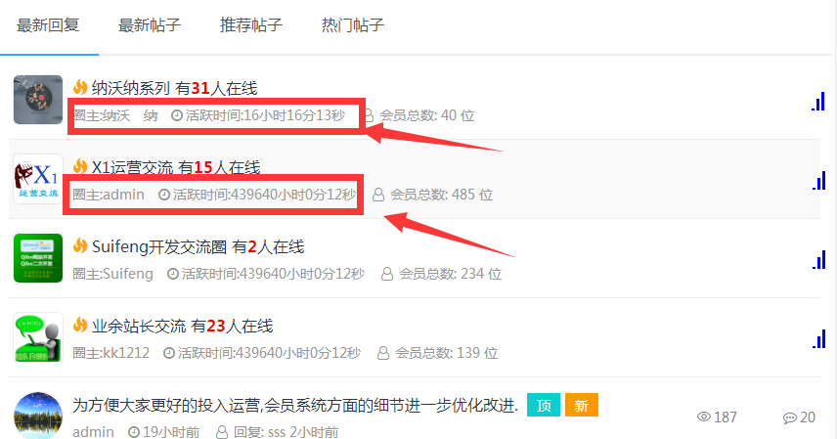837x439 pixels.
Task: Show the 热门帖子 tab
Action: tap(353, 25)
